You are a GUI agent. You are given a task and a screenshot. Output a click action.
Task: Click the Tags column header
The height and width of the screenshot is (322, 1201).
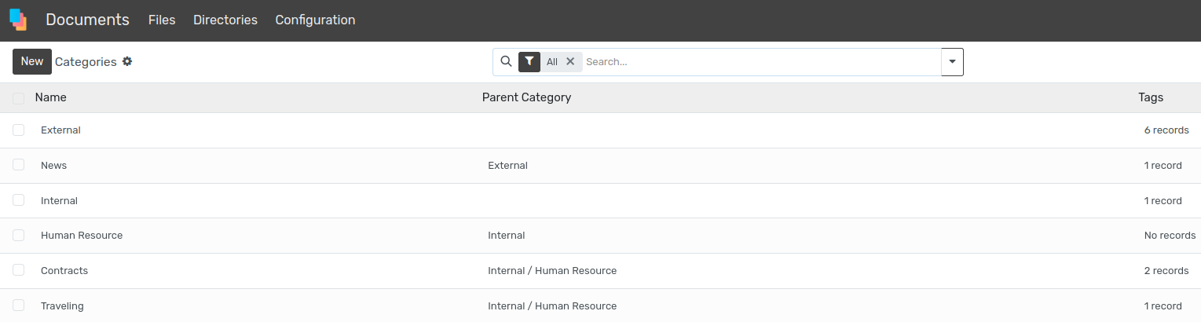coord(1151,97)
